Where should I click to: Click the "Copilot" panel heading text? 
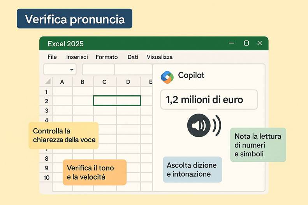coord(191,75)
